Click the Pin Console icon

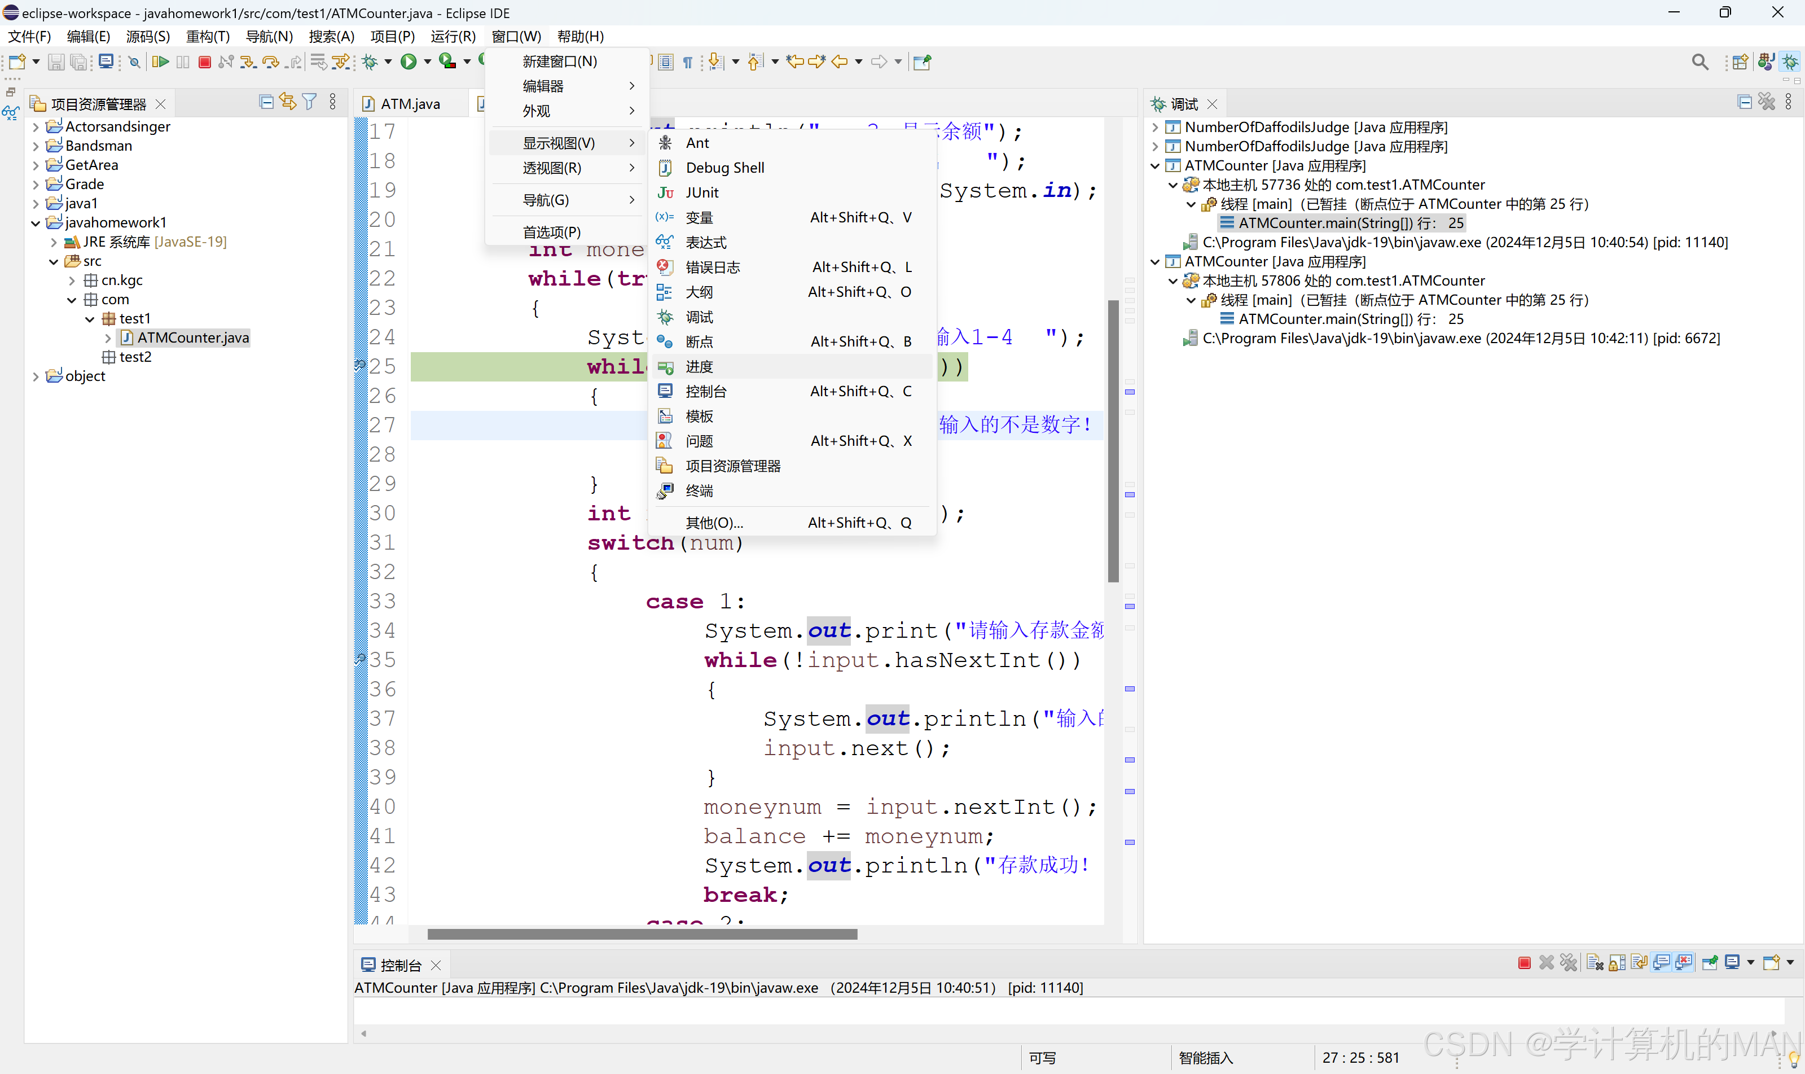click(1710, 963)
